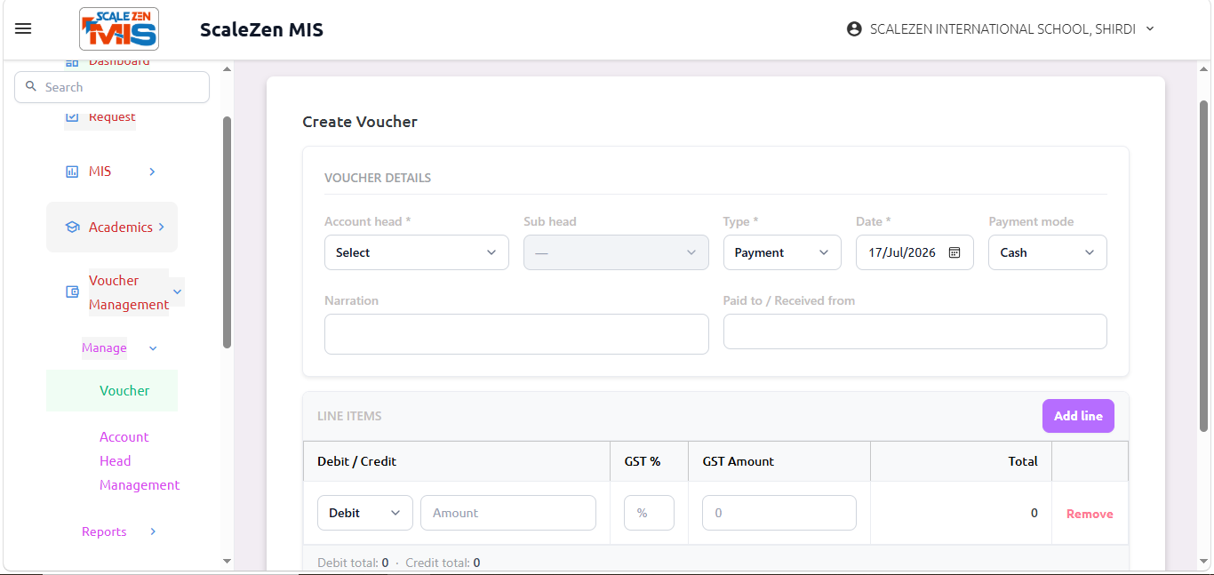Select Voucher Management in sidebar
Viewport: 1214px width, 575px height.
tap(129, 292)
